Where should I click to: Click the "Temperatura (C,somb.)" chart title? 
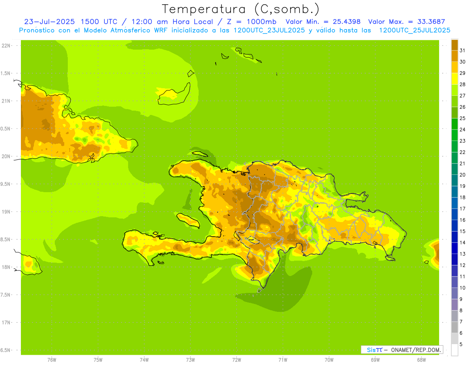241,9
